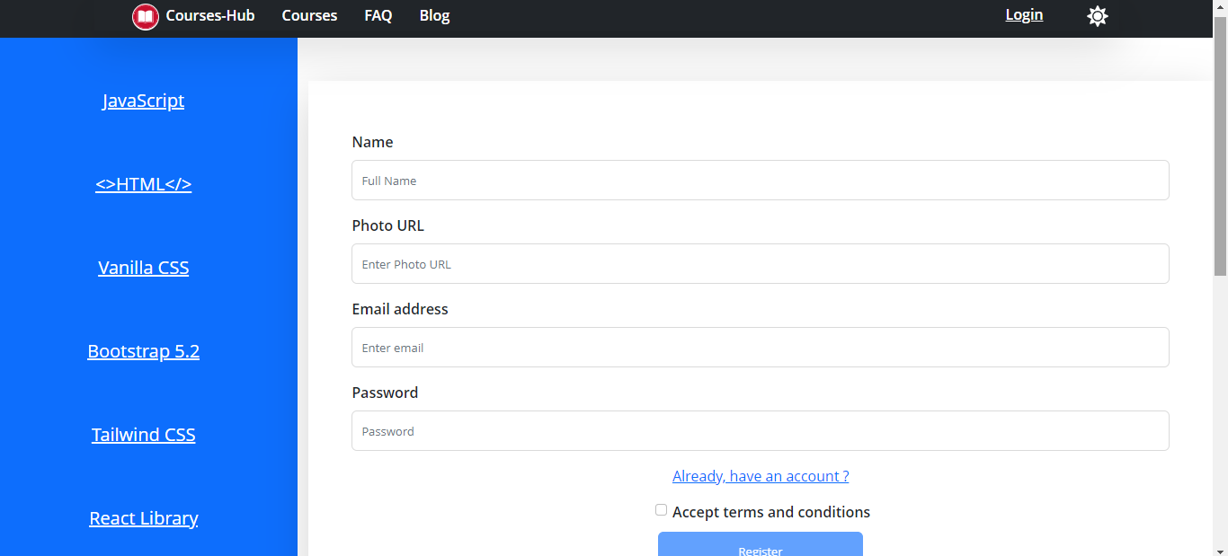Check the Accept terms and conditions box

pos(661,510)
